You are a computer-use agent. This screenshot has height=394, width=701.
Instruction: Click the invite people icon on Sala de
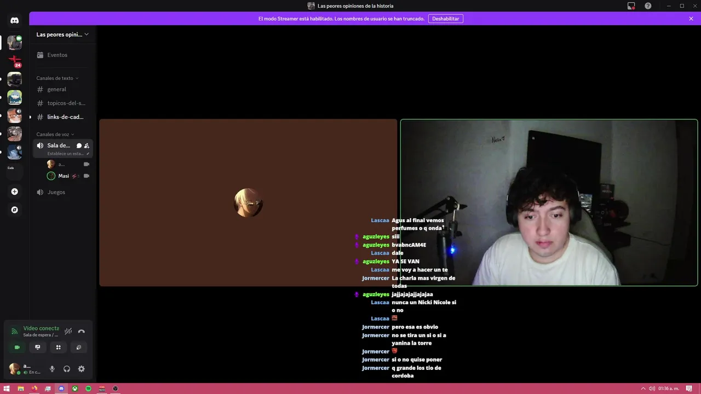(x=87, y=146)
